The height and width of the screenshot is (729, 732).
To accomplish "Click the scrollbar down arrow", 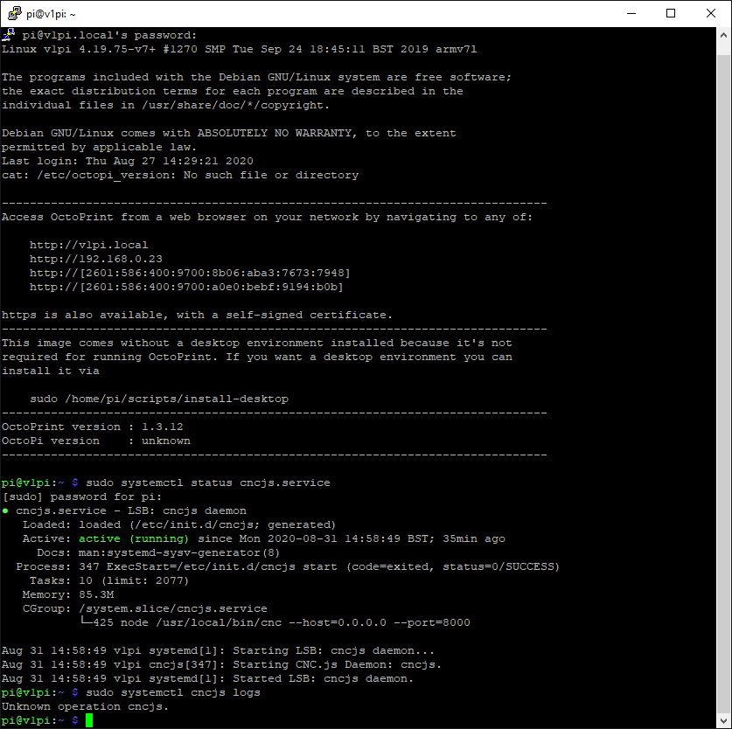I will pos(723,720).
